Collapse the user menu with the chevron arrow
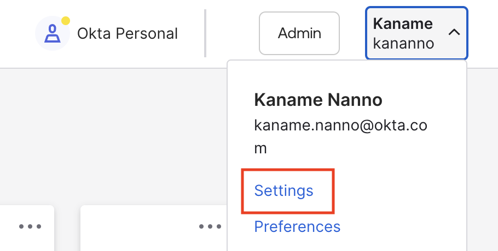498x251 pixels. coord(454,33)
